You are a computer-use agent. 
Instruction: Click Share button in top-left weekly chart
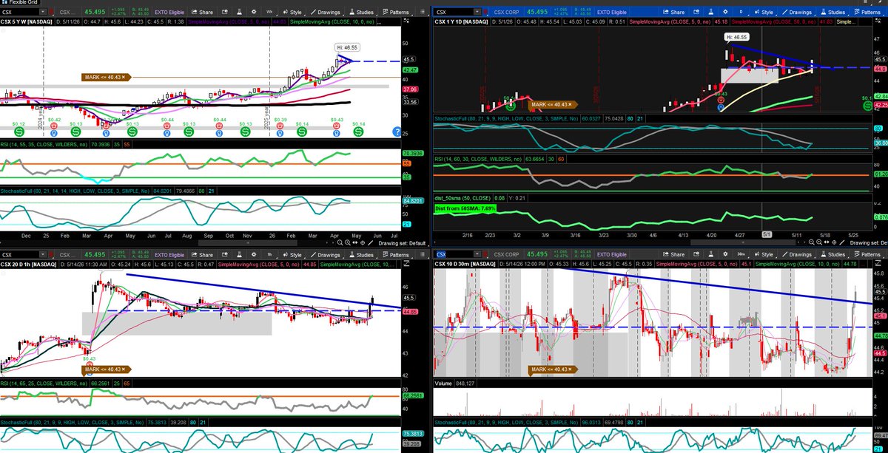[x=202, y=13]
